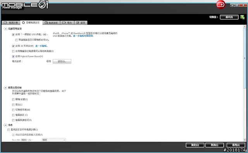This screenshot has width=248, height=153.
Task: Select the 整體電源設定 tab
Action: pos(31,22)
